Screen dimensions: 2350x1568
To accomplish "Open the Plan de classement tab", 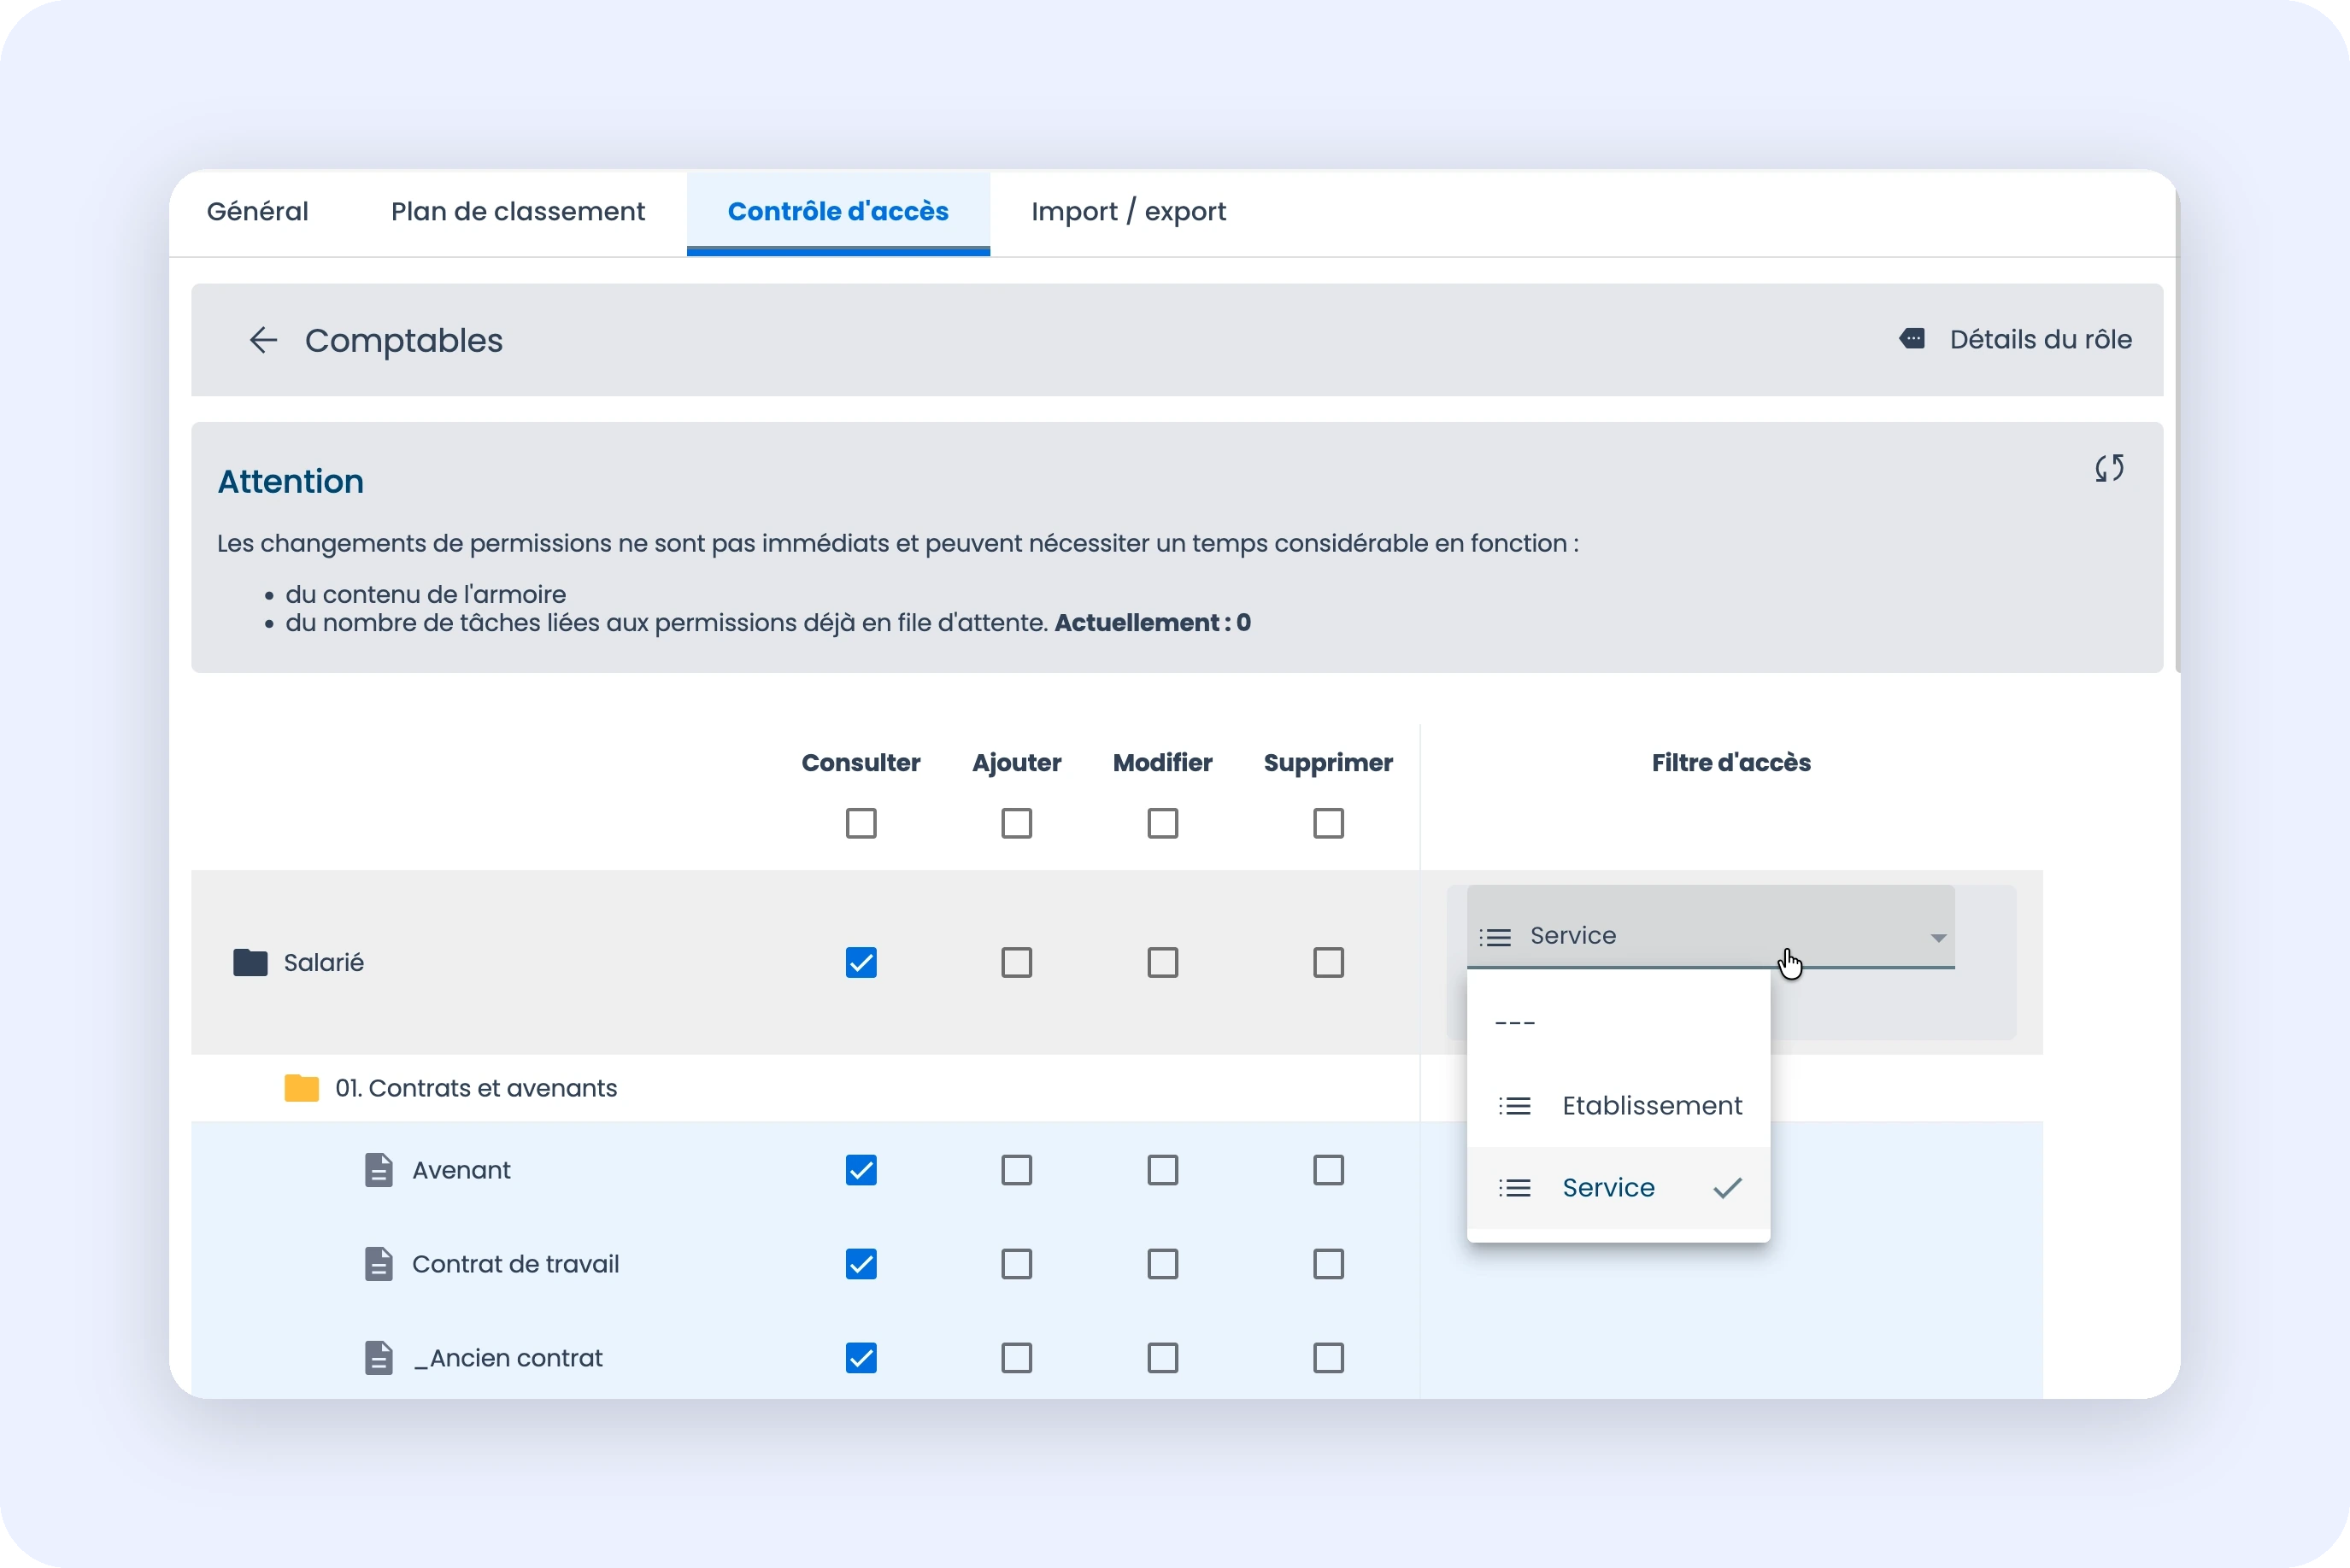I will (517, 212).
